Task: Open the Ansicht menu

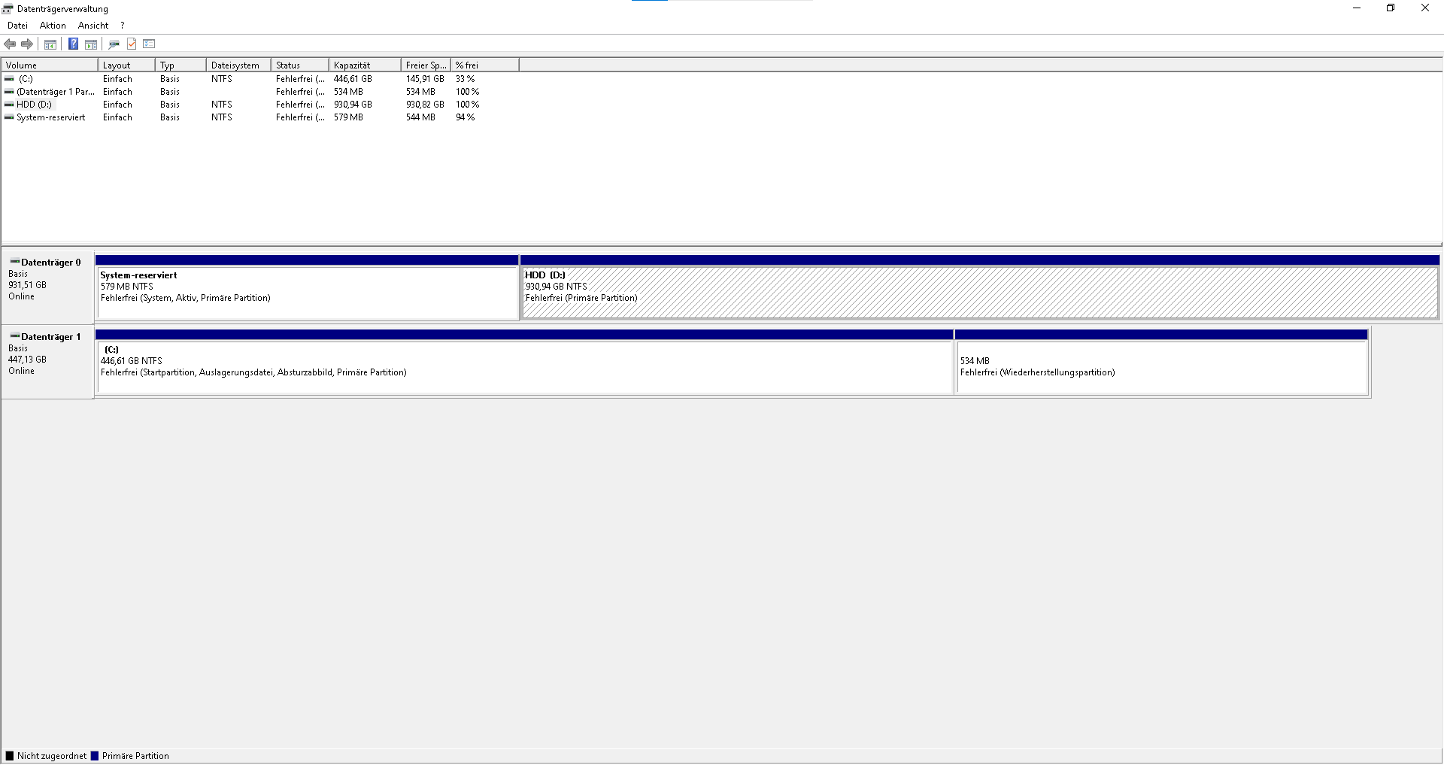Action: pos(93,25)
